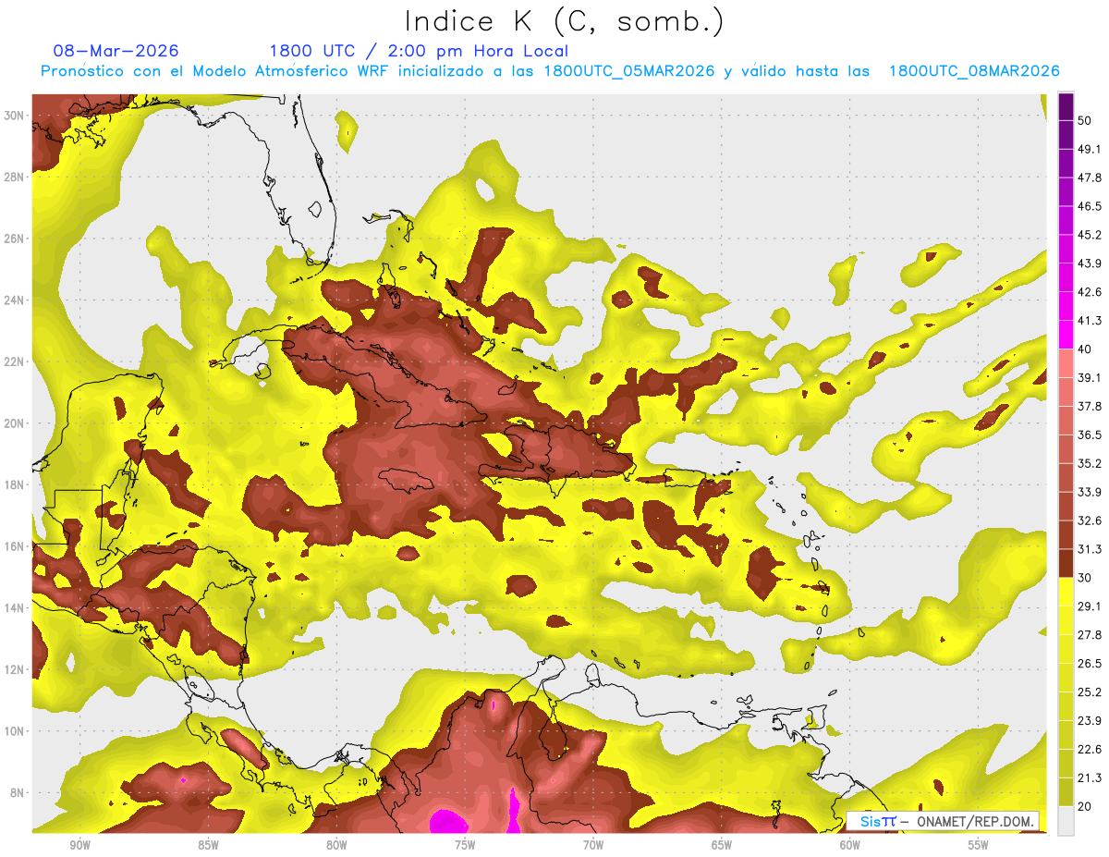Click legend value "42.6"

point(1090,292)
